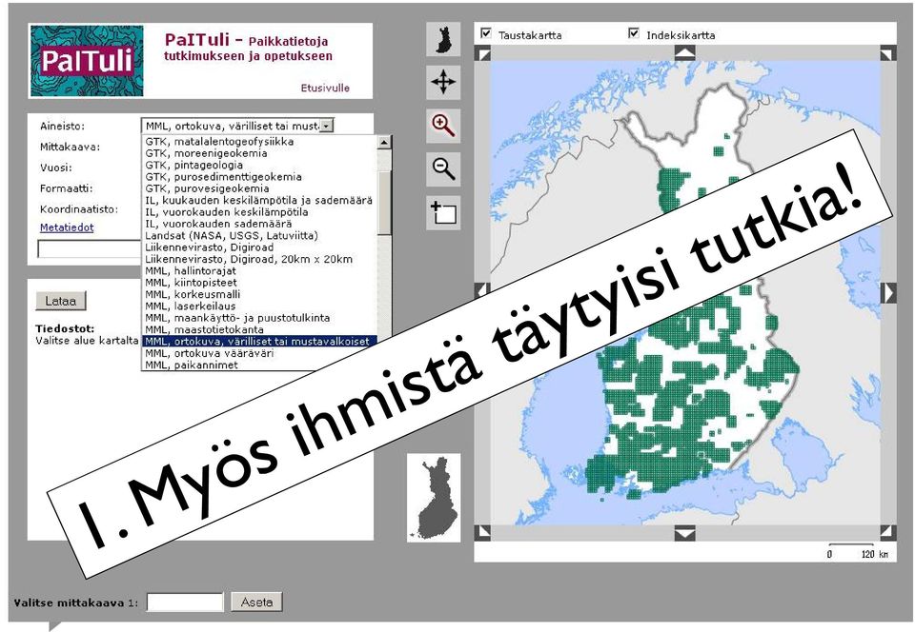Select IL, vuorokauden keskilämpötila option
This screenshot has width=915, height=632.
(259, 212)
